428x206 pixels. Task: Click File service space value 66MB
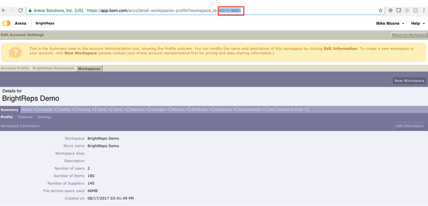coord(93,191)
